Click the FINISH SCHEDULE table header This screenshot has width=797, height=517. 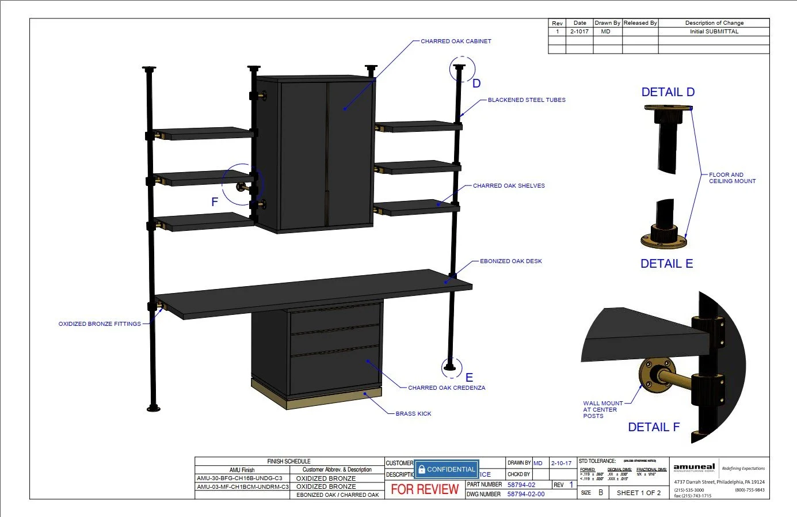(x=289, y=461)
